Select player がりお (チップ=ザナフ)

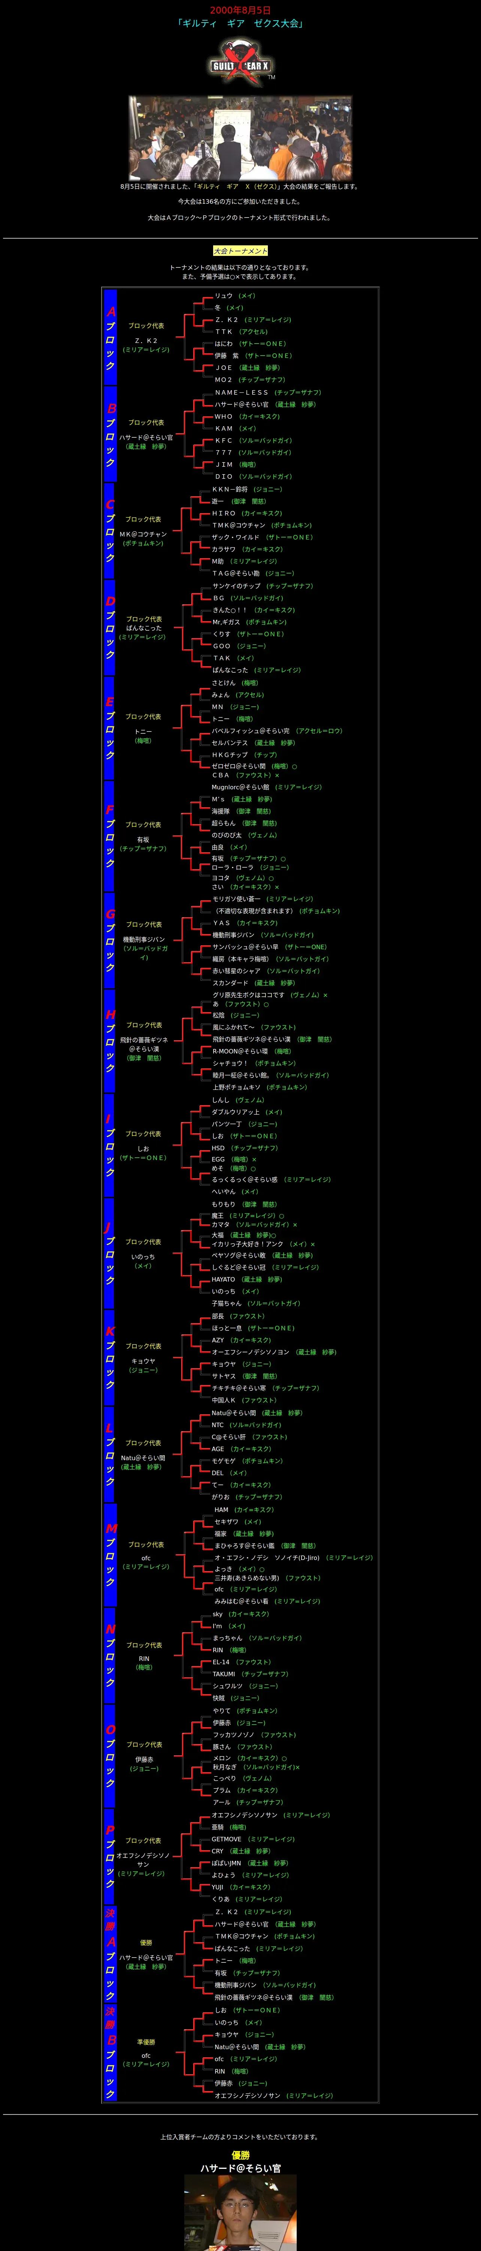click(247, 1497)
